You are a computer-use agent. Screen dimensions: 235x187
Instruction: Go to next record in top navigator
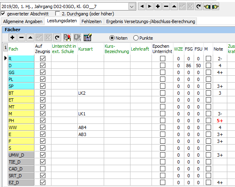tap(150, 6)
